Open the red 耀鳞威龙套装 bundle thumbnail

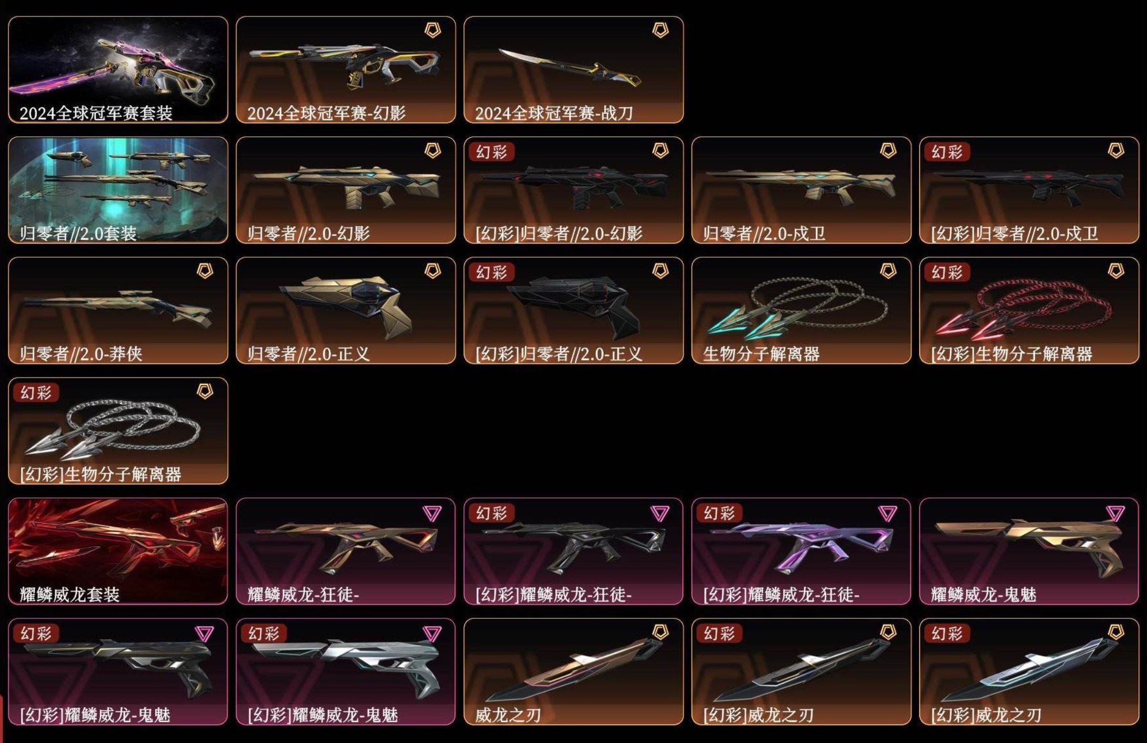click(118, 551)
